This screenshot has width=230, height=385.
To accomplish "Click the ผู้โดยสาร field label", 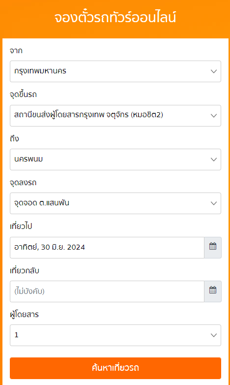I will pos(24,315).
